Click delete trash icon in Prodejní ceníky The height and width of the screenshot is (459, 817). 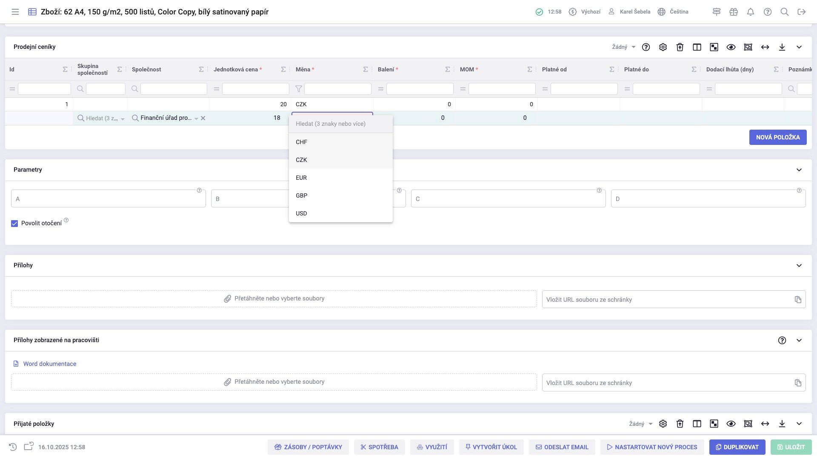[x=680, y=47]
